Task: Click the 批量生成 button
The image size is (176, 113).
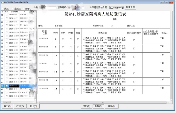Action: tap(130, 7)
